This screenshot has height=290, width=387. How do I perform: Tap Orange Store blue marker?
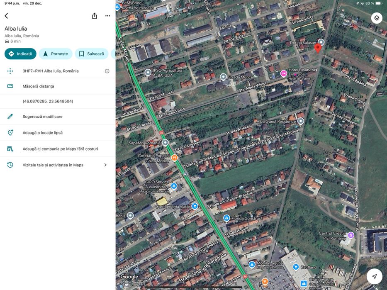(x=304, y=283)
